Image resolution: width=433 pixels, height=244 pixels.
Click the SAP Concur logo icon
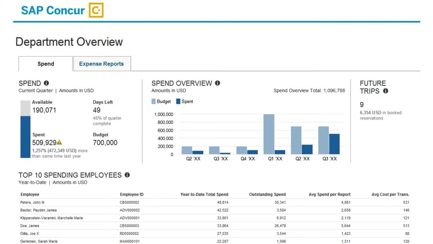pyautogui.click(x=96, y=10)
